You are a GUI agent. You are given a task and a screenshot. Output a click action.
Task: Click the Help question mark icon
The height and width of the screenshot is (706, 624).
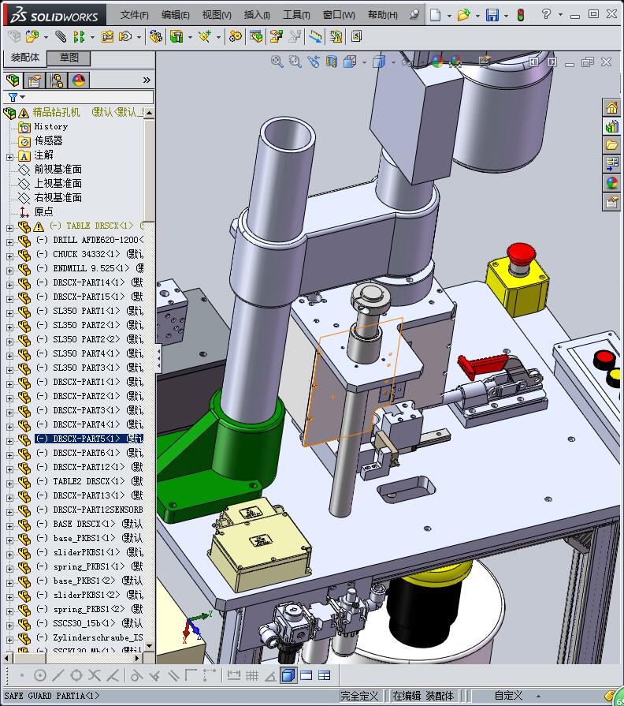coord(546,14)
